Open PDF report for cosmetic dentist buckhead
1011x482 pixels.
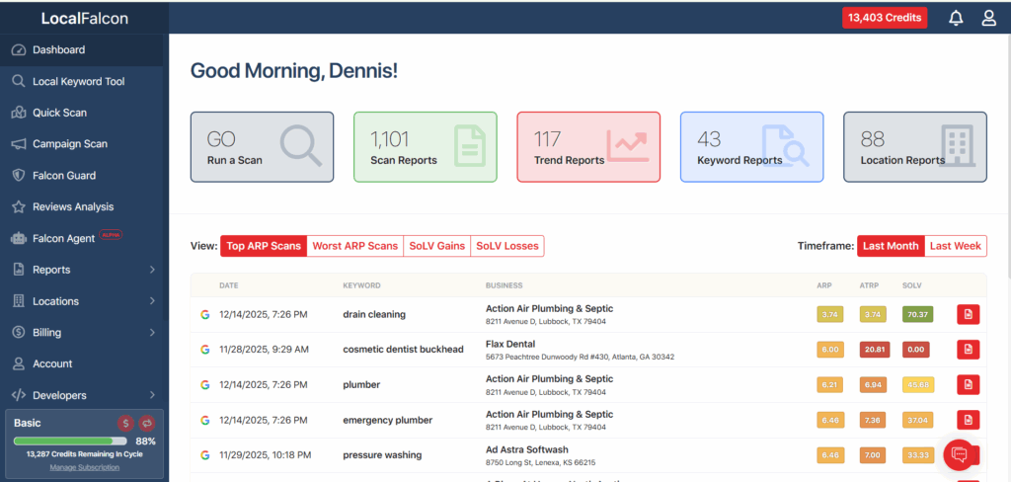[969, 350]
